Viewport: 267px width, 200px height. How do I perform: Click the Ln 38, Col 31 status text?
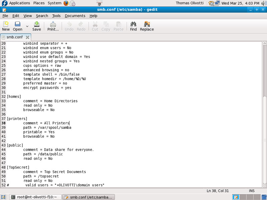[x=218, y=191]
